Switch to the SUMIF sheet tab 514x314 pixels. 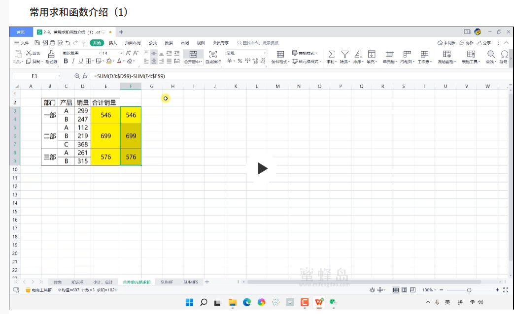tap(167, 282)
